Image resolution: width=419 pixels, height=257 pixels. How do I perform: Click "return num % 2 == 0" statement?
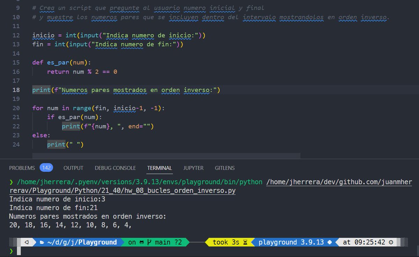(82, 72)
